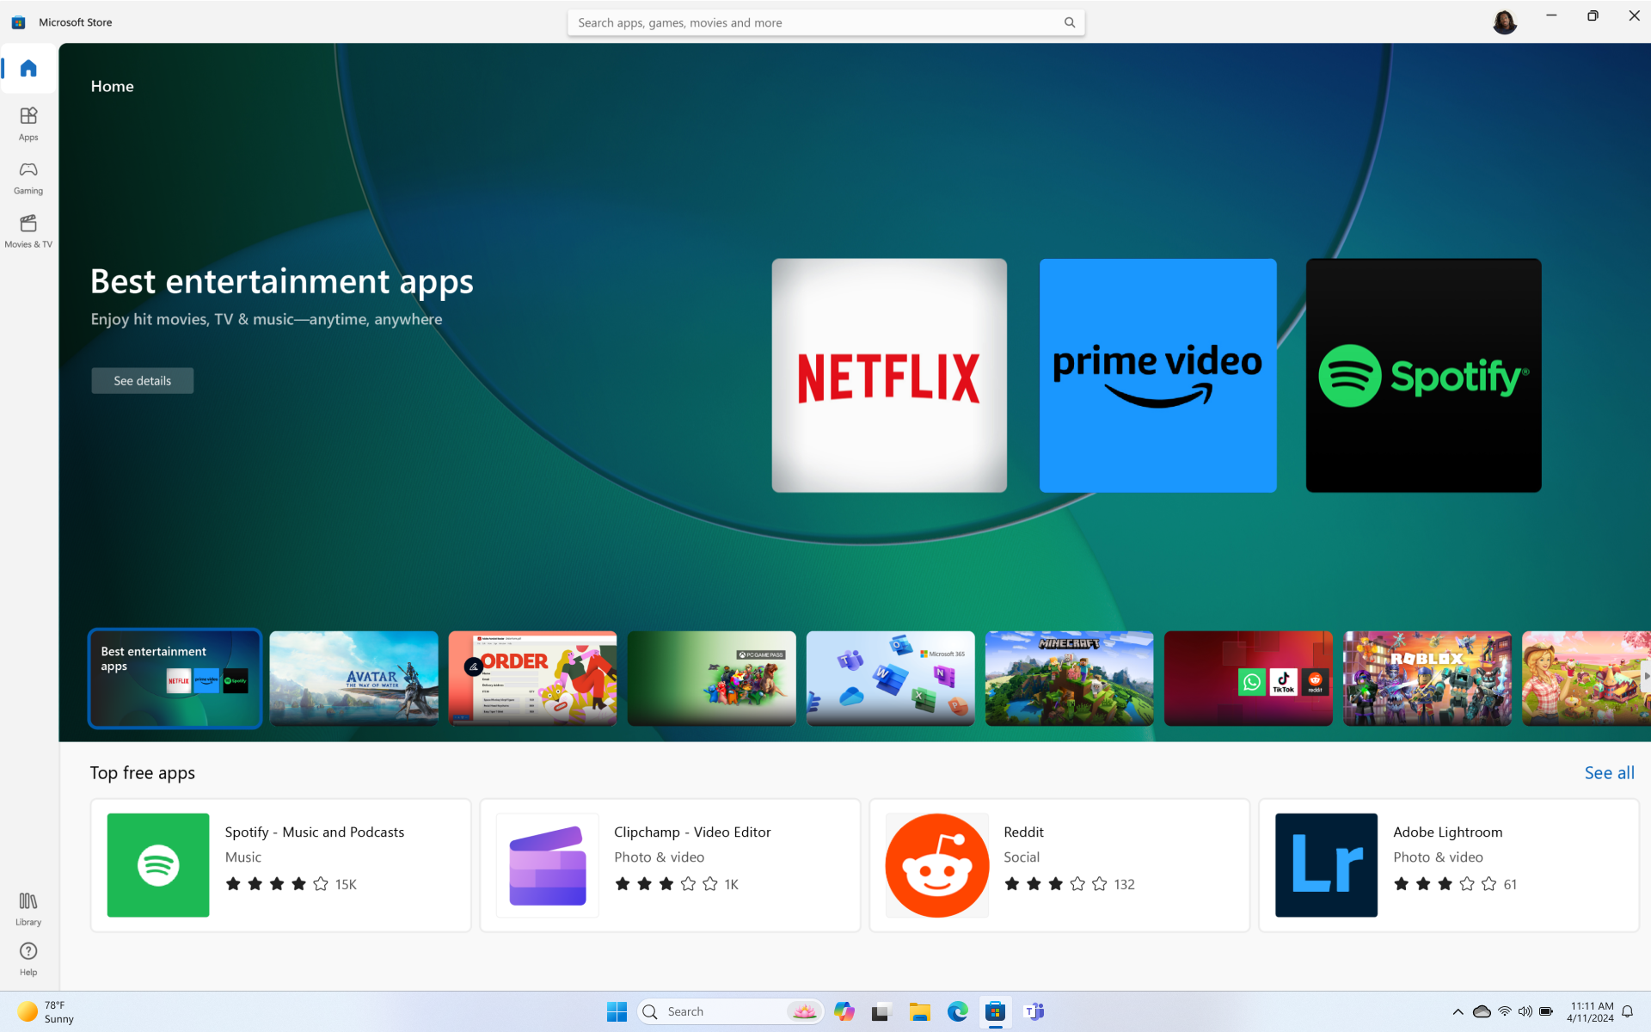The height and width of the screenshot is (1032, 1651).
Task: Select the WhatsApp TikTok Reddit thumbnail
Action: pyautogui.click(x=1249, y=679)
